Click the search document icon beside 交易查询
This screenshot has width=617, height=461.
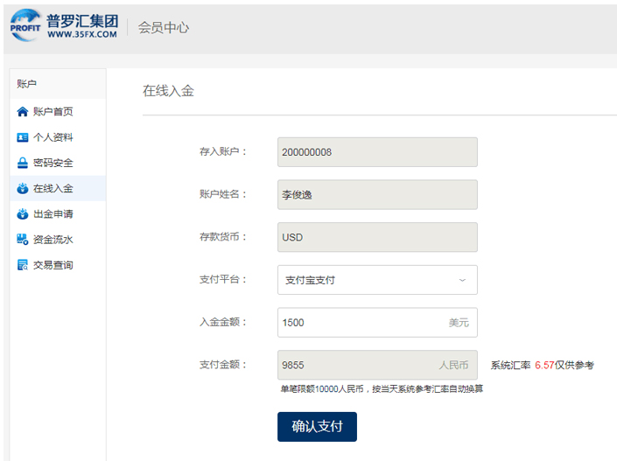tap(23, 264)
